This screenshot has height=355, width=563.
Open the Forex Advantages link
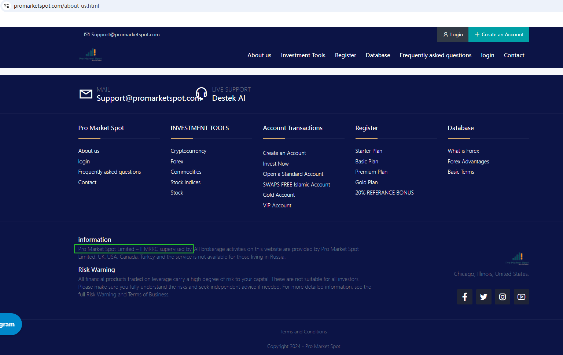[x=468, y=162]
